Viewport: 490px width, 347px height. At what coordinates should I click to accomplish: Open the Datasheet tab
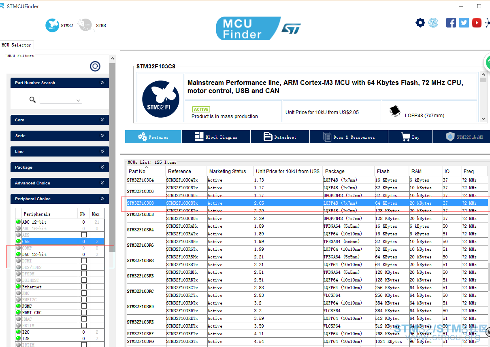click(280, 137)
